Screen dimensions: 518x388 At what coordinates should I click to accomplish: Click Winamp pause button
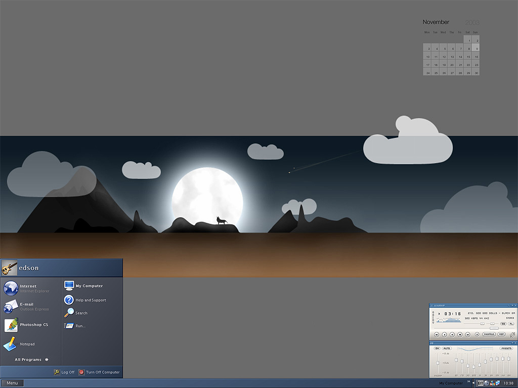452,334
